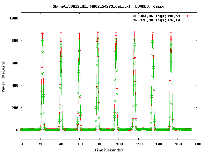Click the y-axis tick label 400
This screenshot has height=153, width=204.
pos(15,85)
